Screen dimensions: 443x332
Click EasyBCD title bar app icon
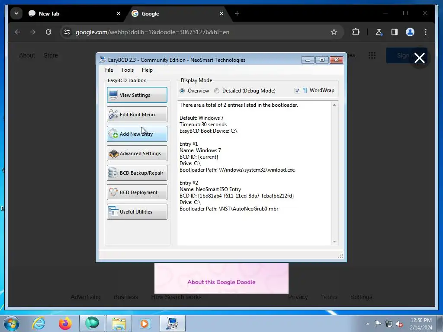103,60
